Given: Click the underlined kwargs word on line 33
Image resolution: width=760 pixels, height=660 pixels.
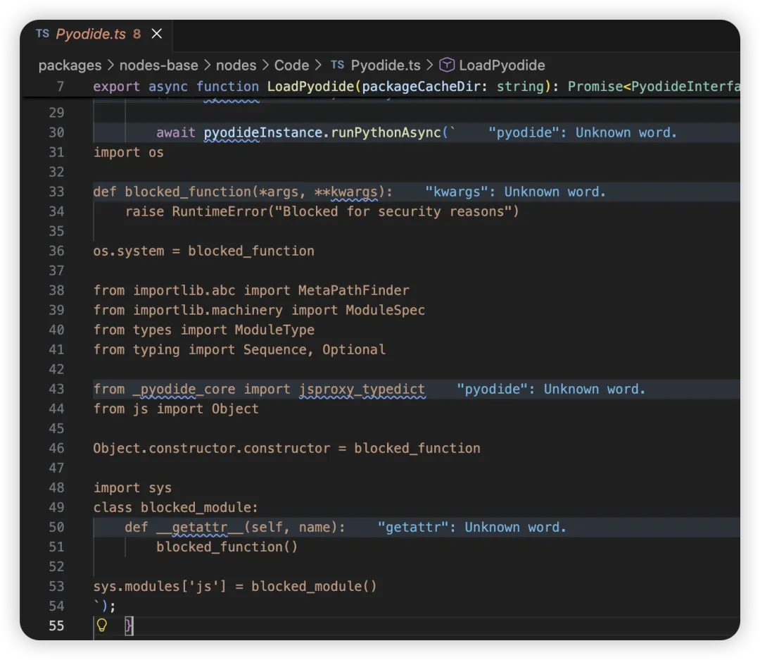Looking at the screenshot, I should point(354,192).
